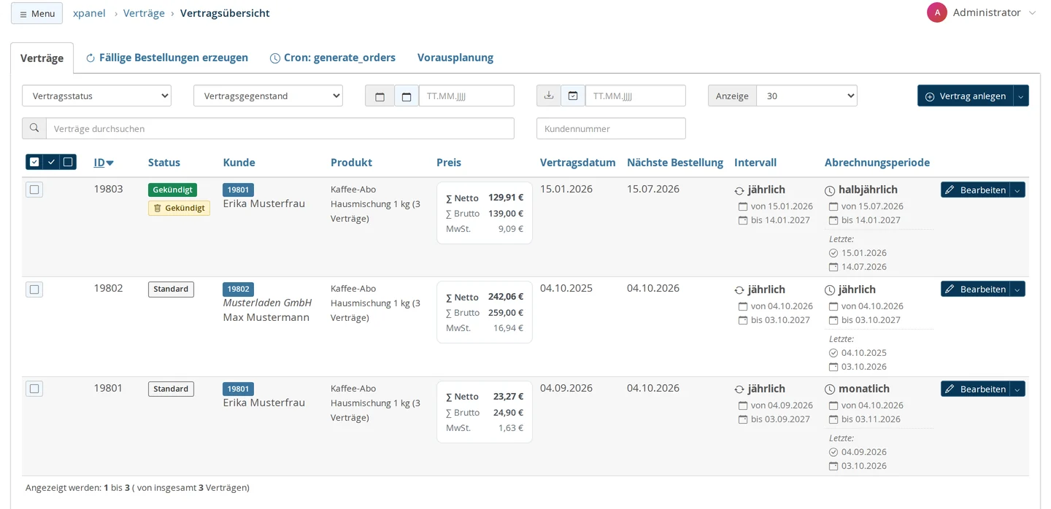Image resolution: width=1051 pixels, height=509 pixels.
Task: Switch to the Vorausplanung tab
Action: (455, 58)
